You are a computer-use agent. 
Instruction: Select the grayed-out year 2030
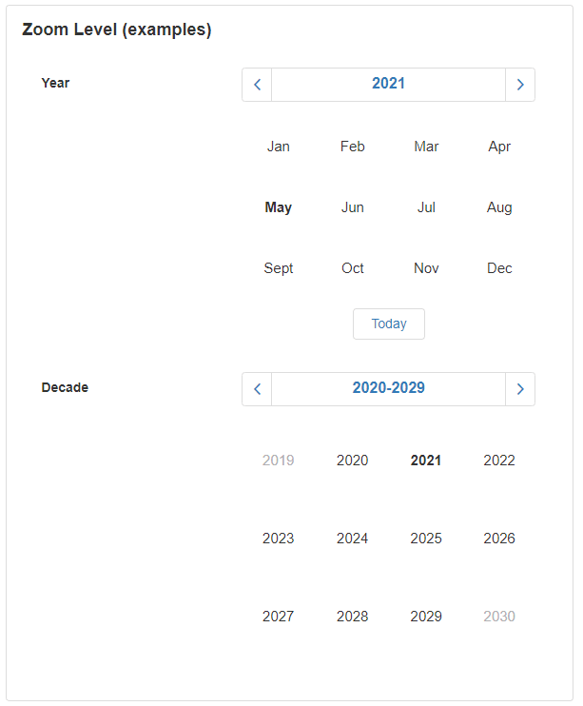click(499, 617)
